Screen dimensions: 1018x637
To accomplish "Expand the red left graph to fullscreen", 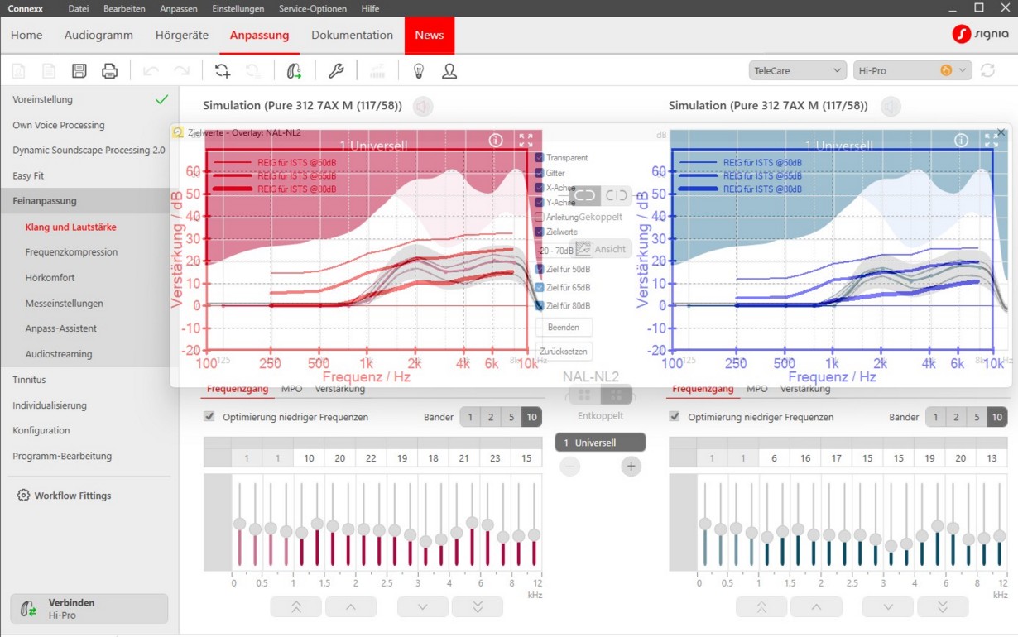I will coord(526,141).
